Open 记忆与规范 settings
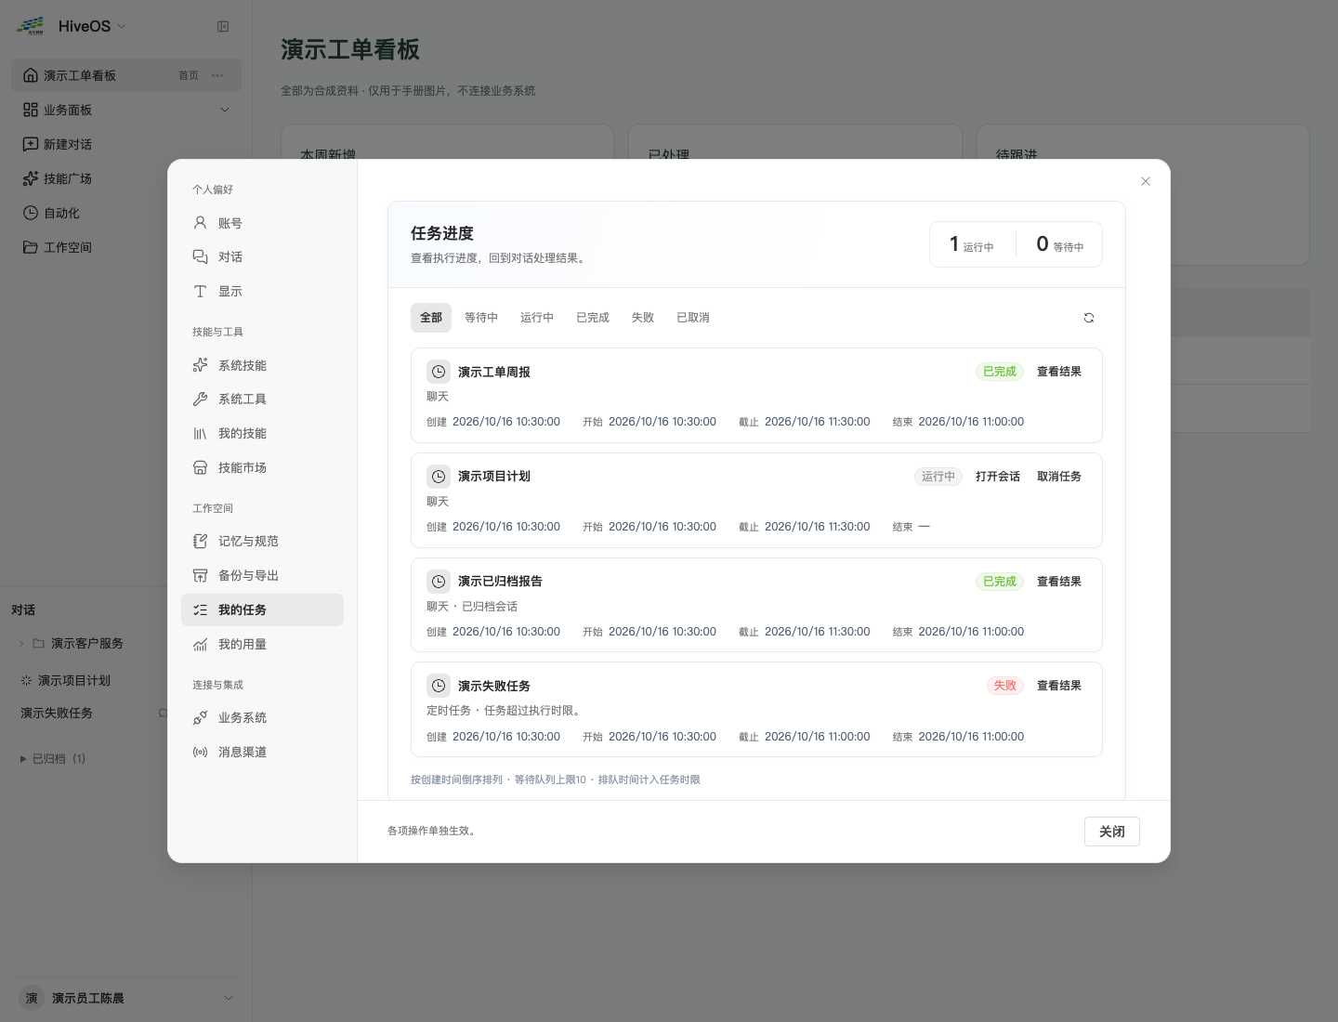The image size is (1338, 1022). click(262, 542)
